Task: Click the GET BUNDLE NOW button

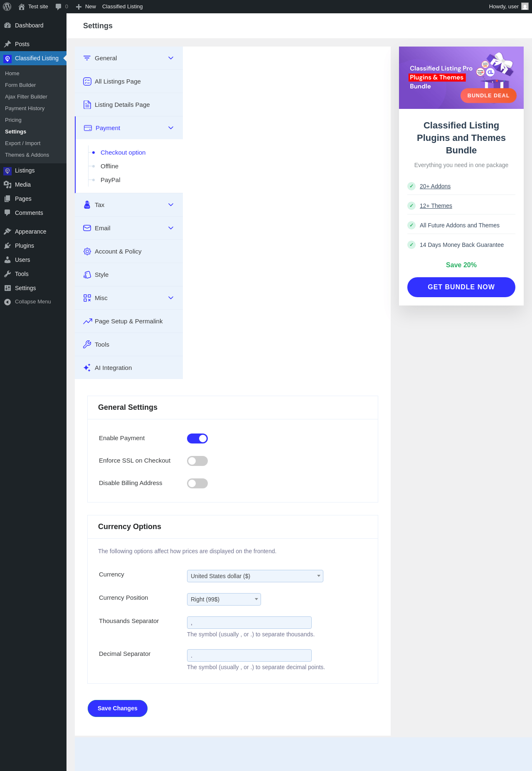Action: coord(461,287)
